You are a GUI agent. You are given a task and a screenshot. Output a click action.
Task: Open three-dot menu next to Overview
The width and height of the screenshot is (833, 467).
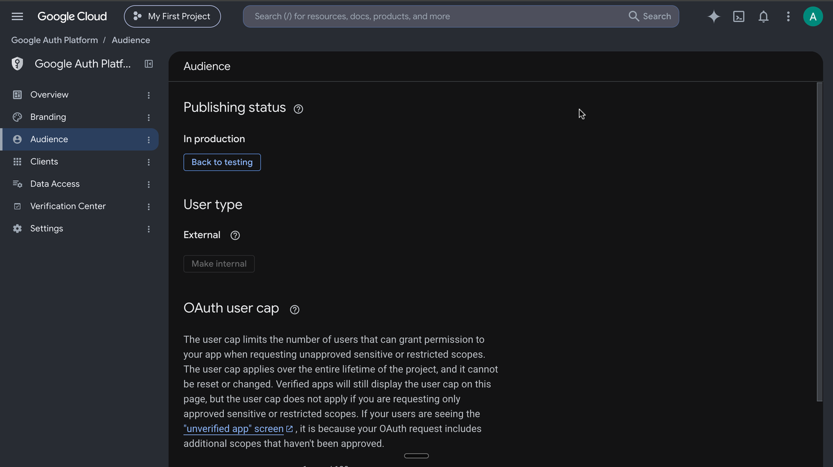(149, 95)
